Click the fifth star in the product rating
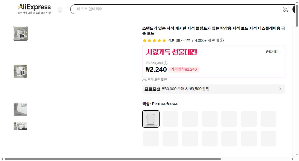 pyautogui.click(x=164, y=40)
